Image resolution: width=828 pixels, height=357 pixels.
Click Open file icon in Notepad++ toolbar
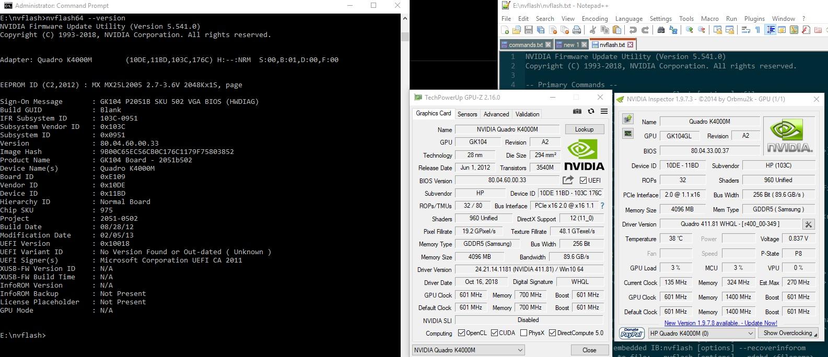[x=517, y=30]
